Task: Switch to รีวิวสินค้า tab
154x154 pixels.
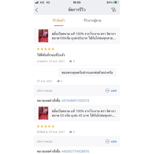Action: click(59, 21)
